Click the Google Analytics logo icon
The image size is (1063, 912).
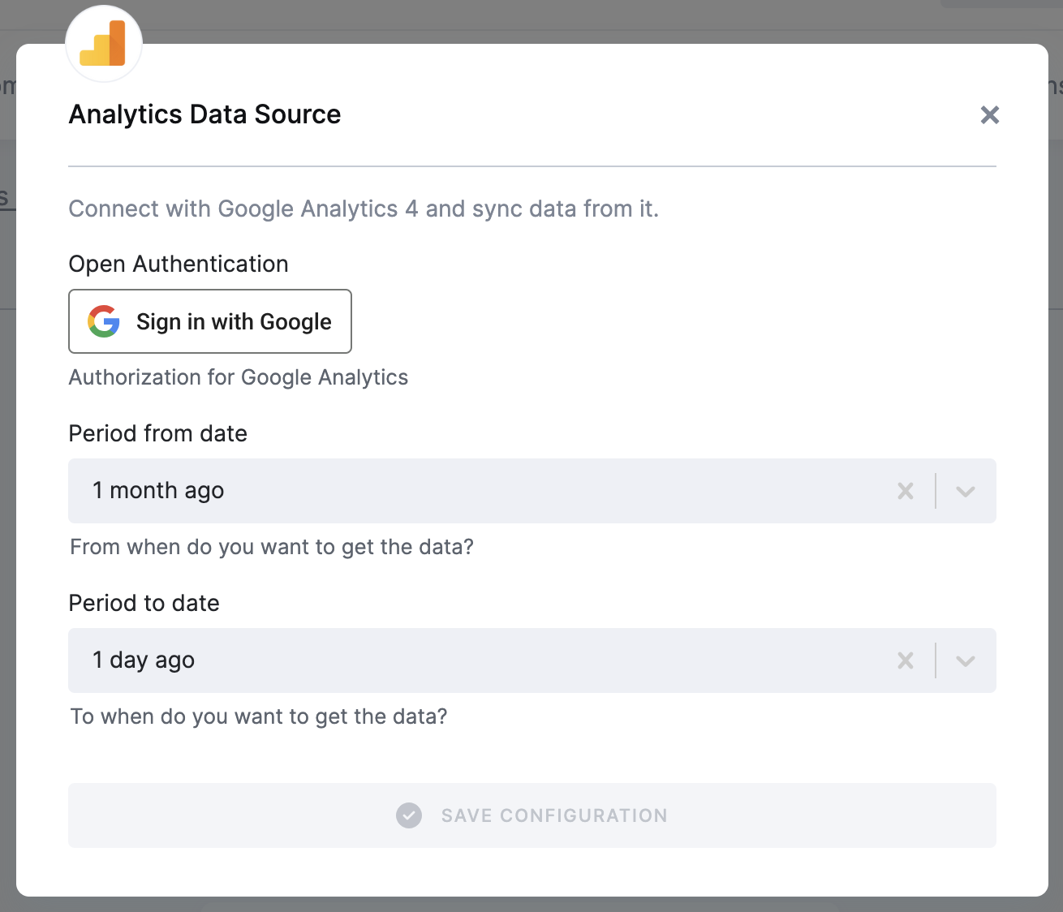tap(104, 43)
